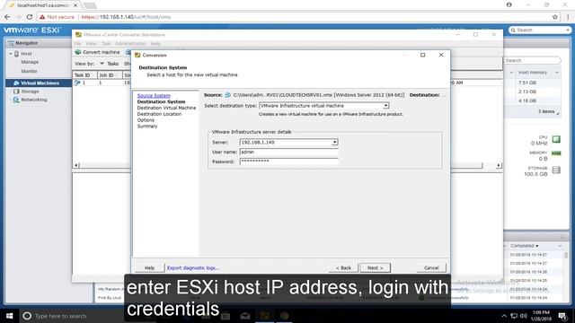
Task: Cancel the Conversion wizard
Action: [x=431, y=267]
